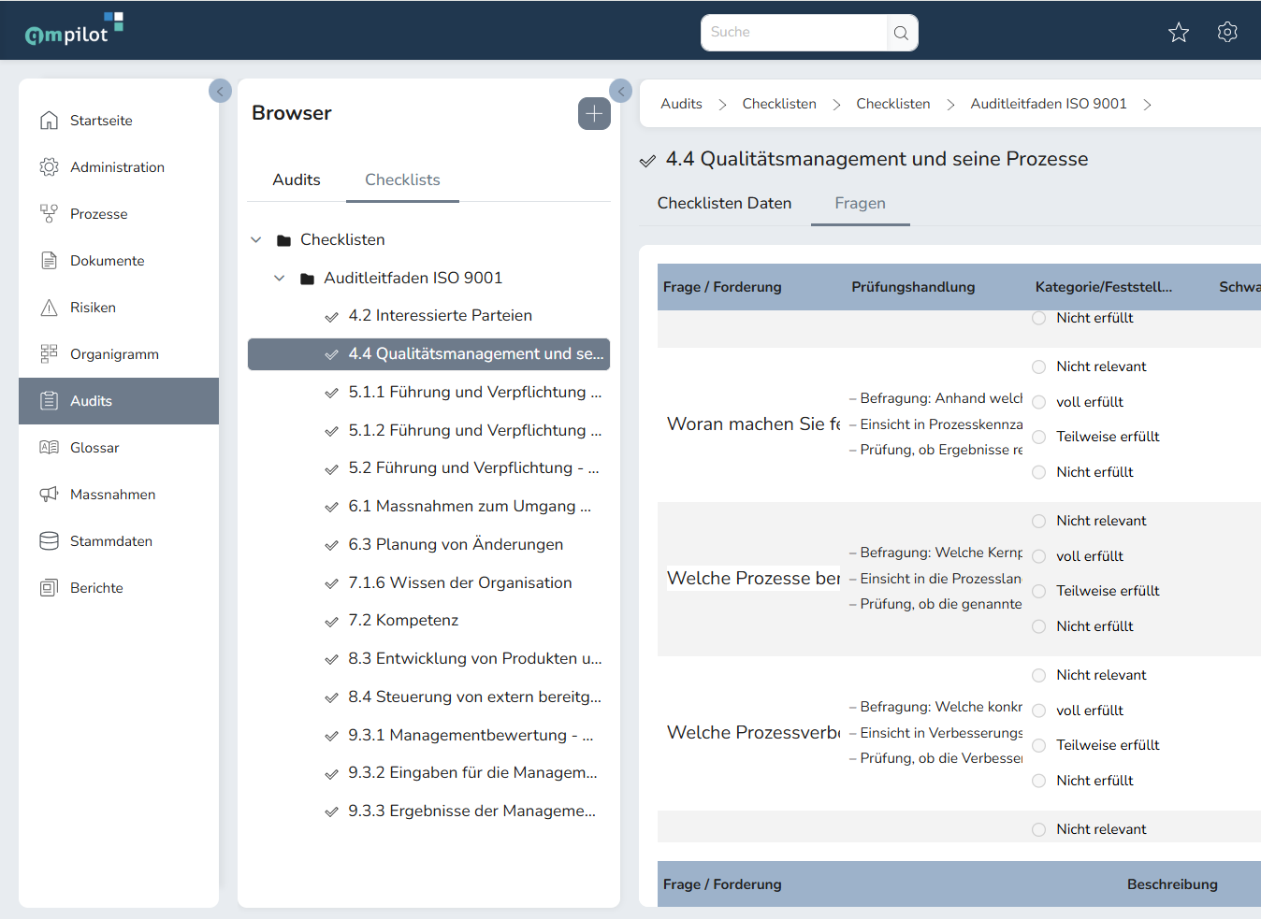Open the Glossar section icon

coord(49,447)
